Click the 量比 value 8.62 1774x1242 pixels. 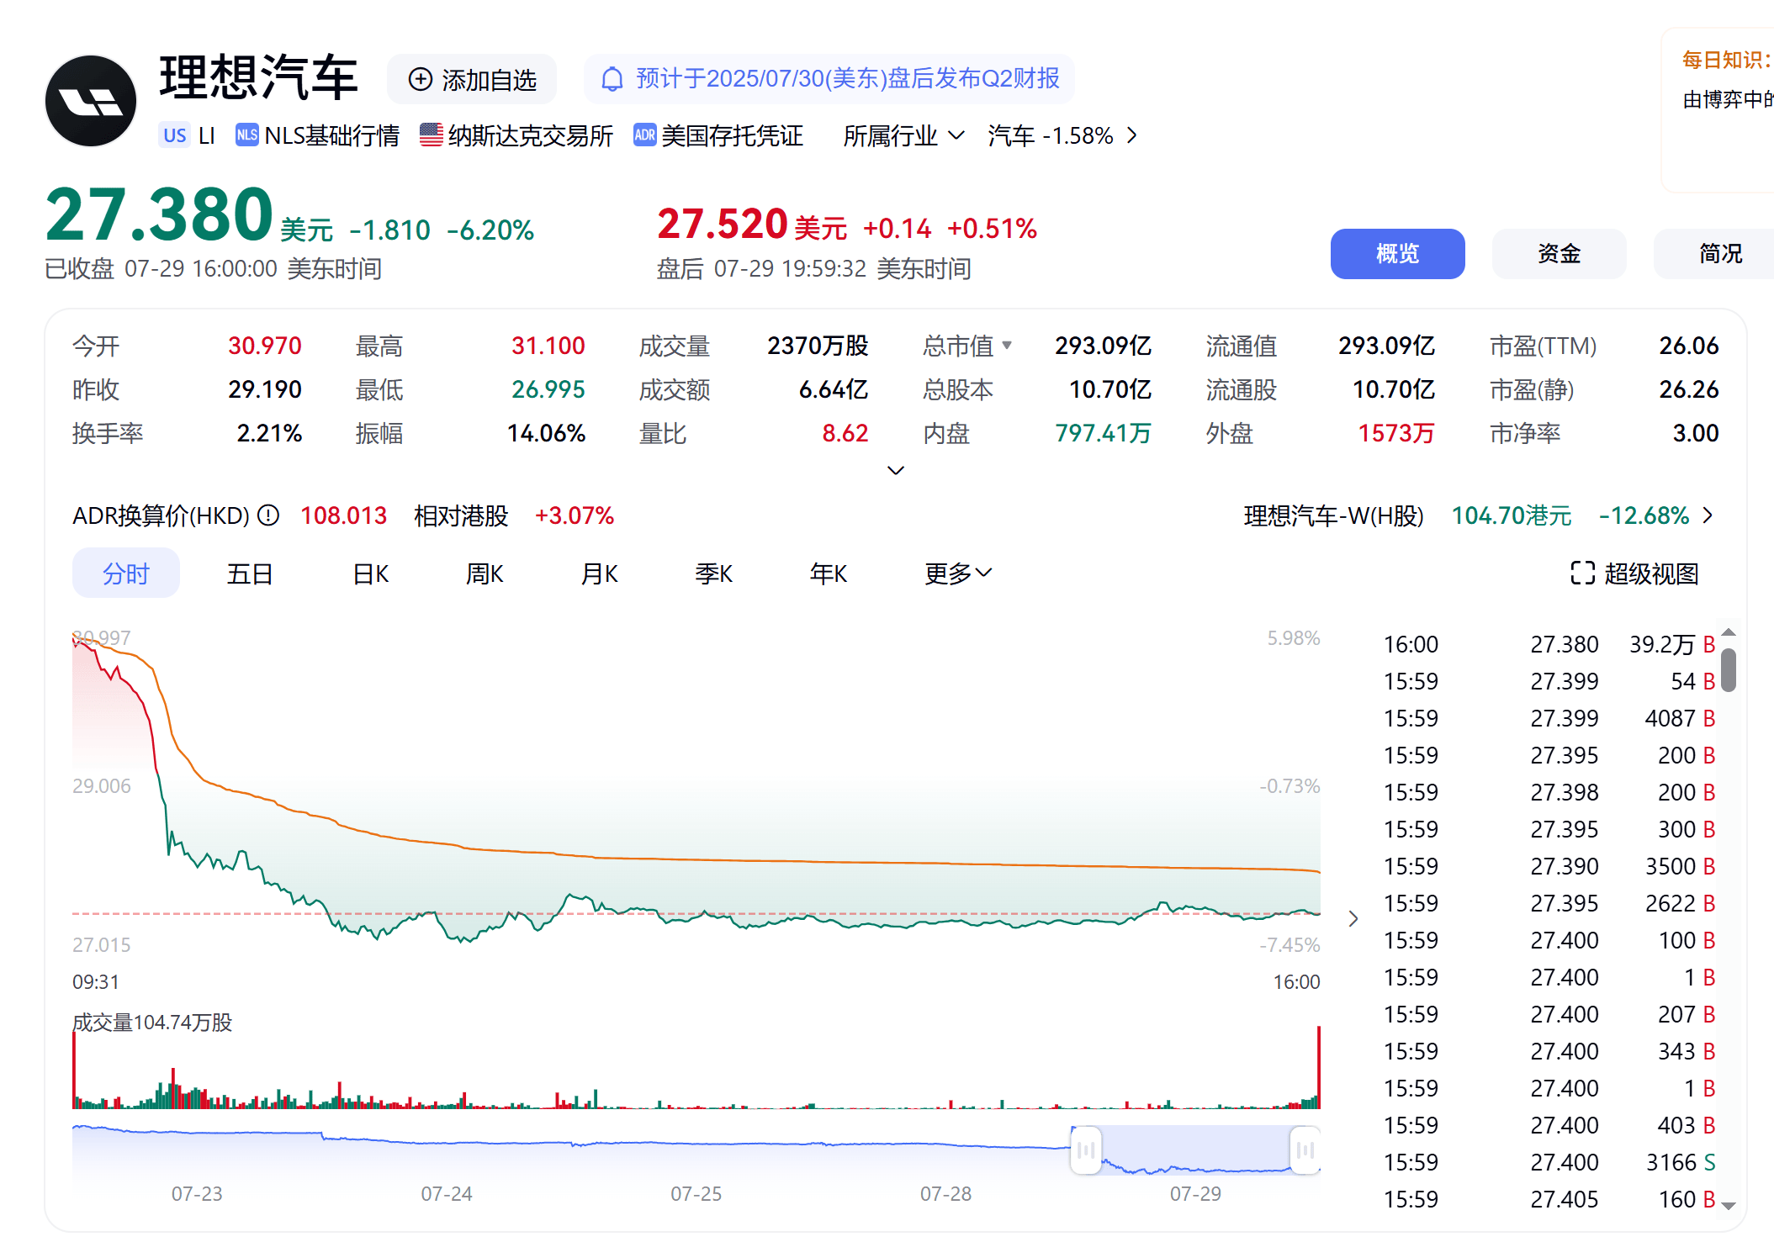[x=845, y=433]
